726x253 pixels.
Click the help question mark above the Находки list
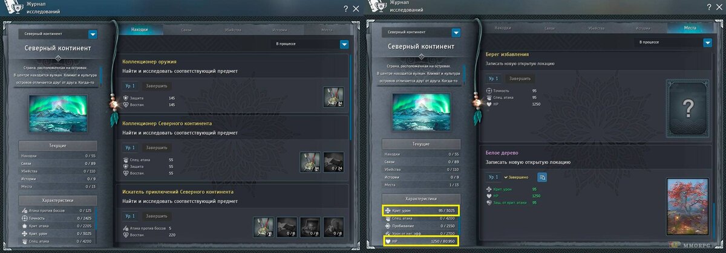(345, 8)
